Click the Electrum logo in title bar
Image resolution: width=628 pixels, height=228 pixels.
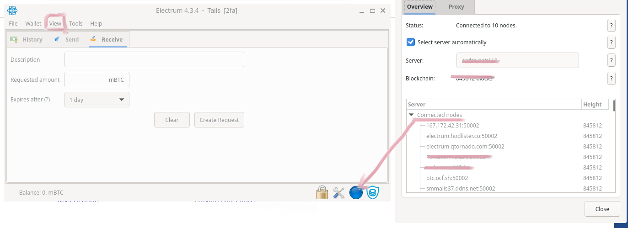12,11
